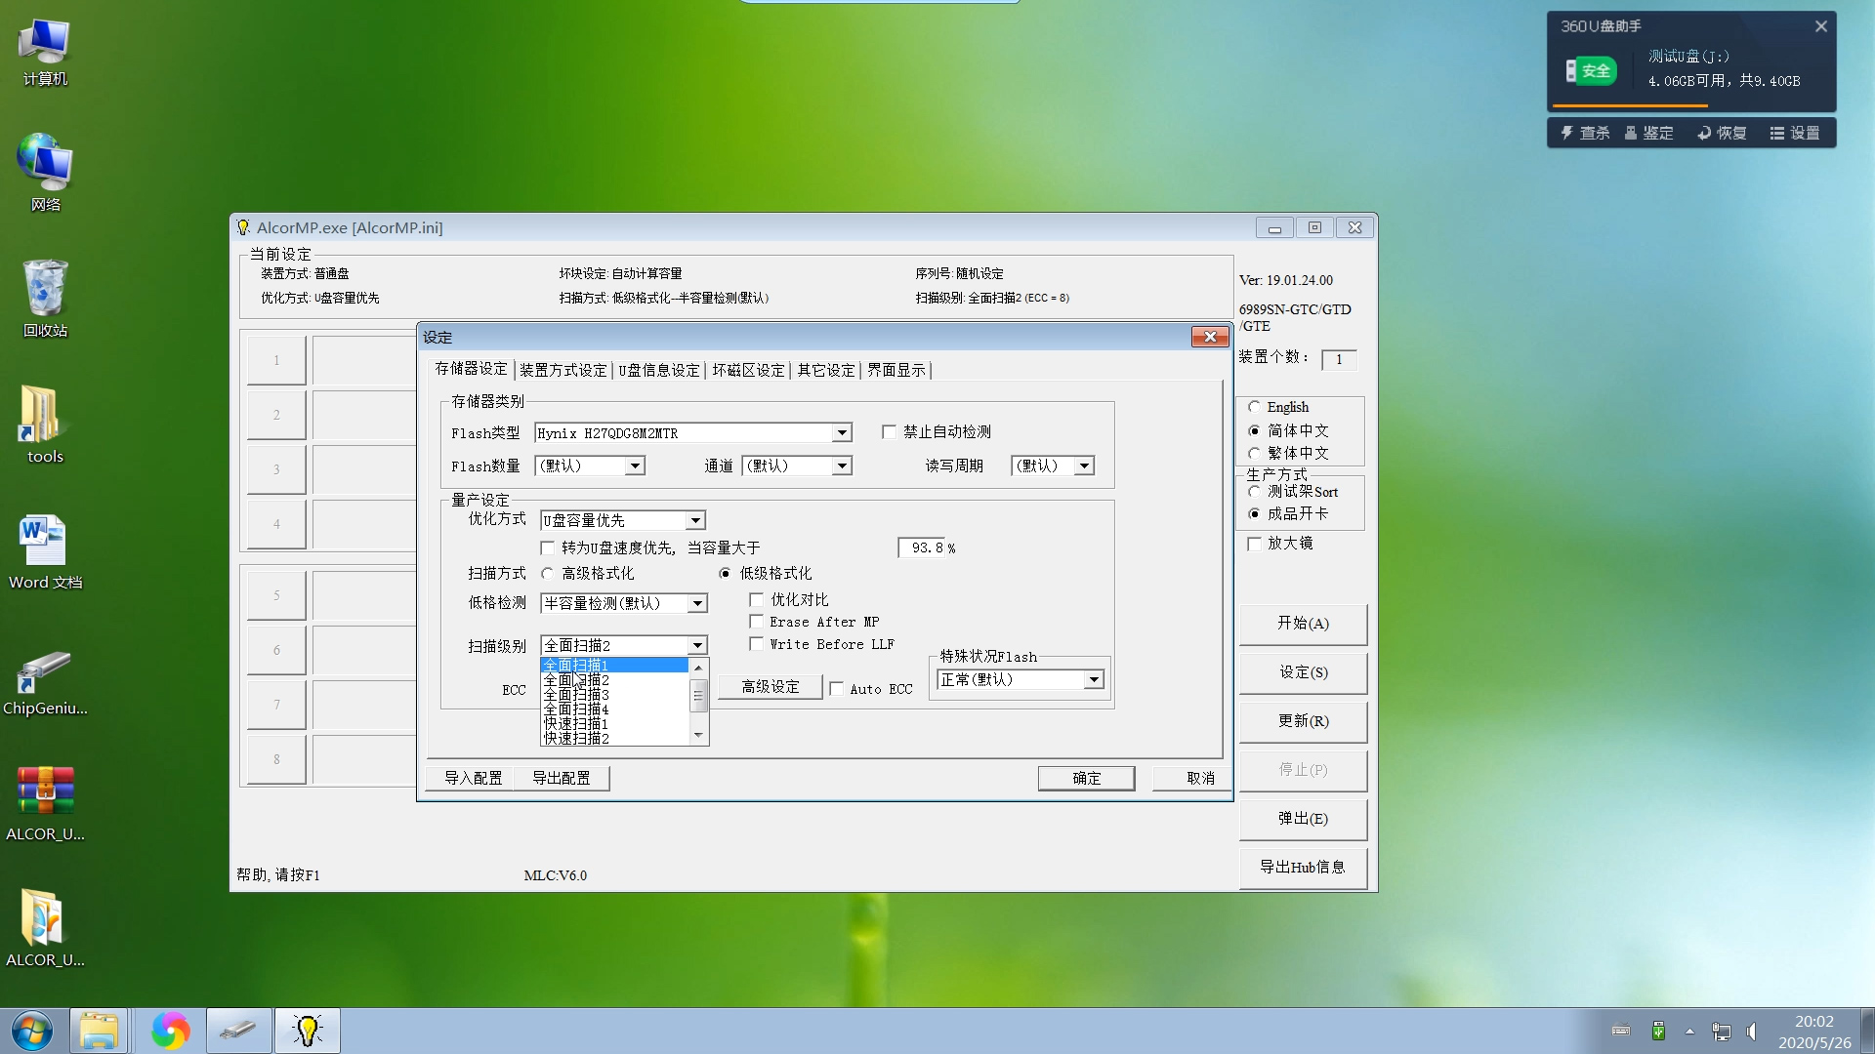Click the 高级设定 button
Screen dimensions: 1875x1054
click(x=769, y=686)
